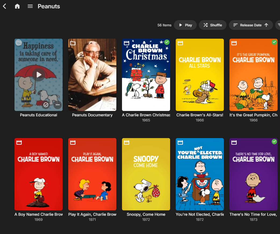This screenshot has height=234, width=280.
Task: Tick the selection checkbox on Peanuts Educational
Action: pos(19,43)
